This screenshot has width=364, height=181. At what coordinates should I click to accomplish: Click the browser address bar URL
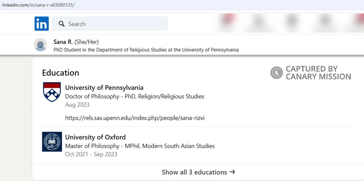pyautogui.click(x=38, y=5)
